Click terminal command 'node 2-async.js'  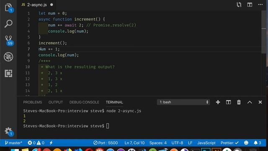pyautogui.click(x=124, y=111)
